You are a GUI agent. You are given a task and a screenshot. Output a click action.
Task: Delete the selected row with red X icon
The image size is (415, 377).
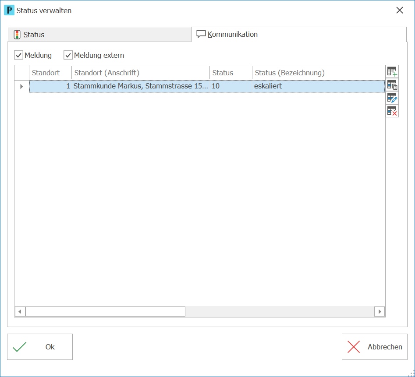[x=392, y=111]
